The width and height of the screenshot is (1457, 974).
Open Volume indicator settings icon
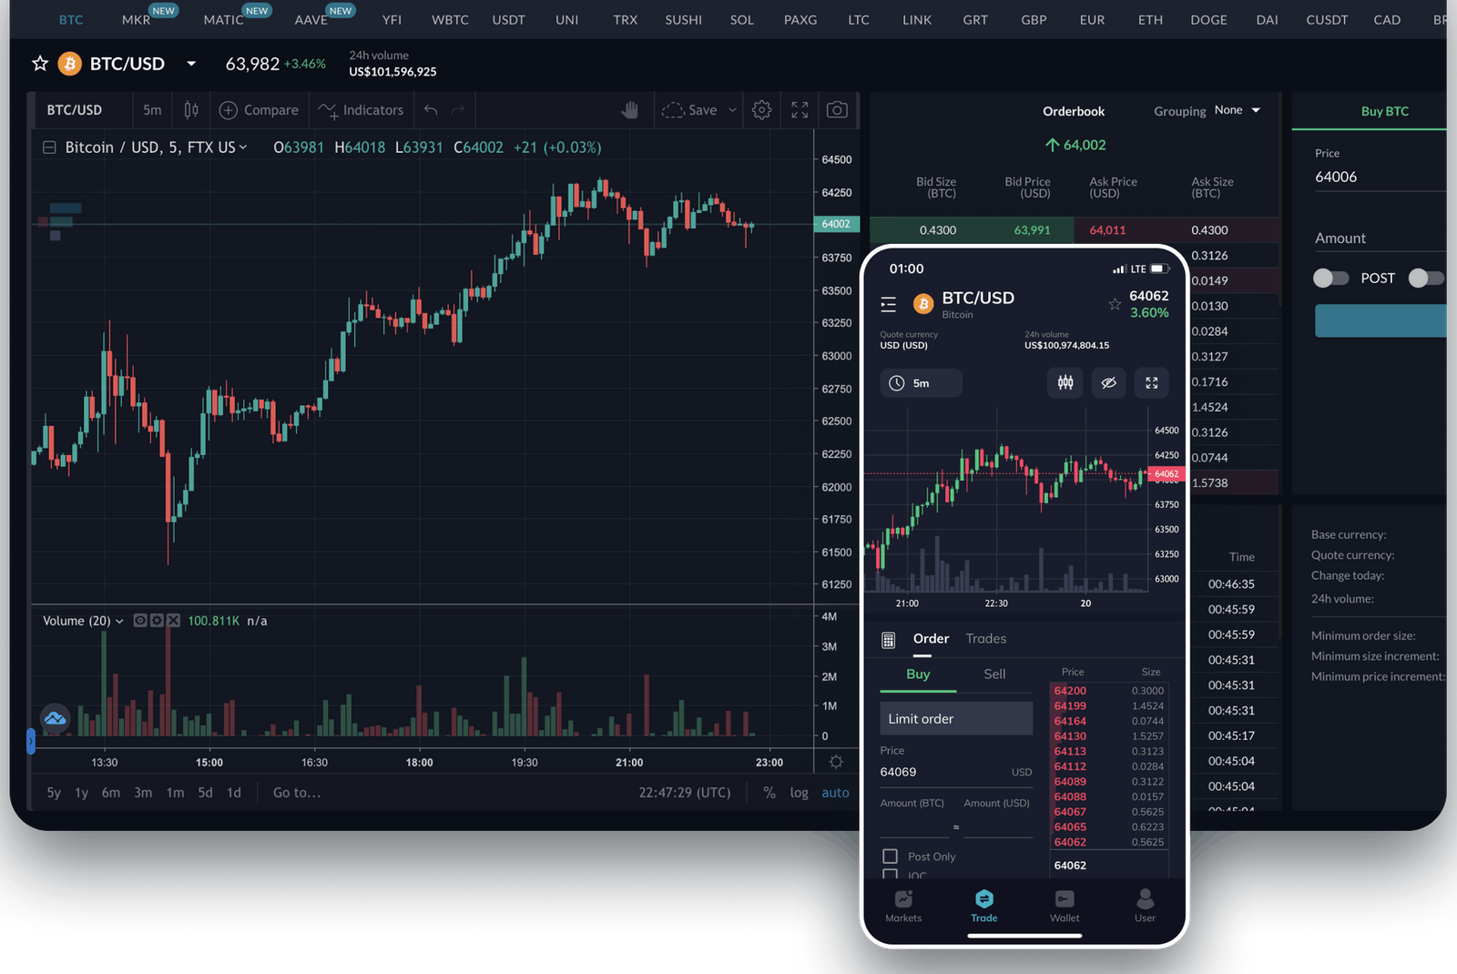pos(157,621)
